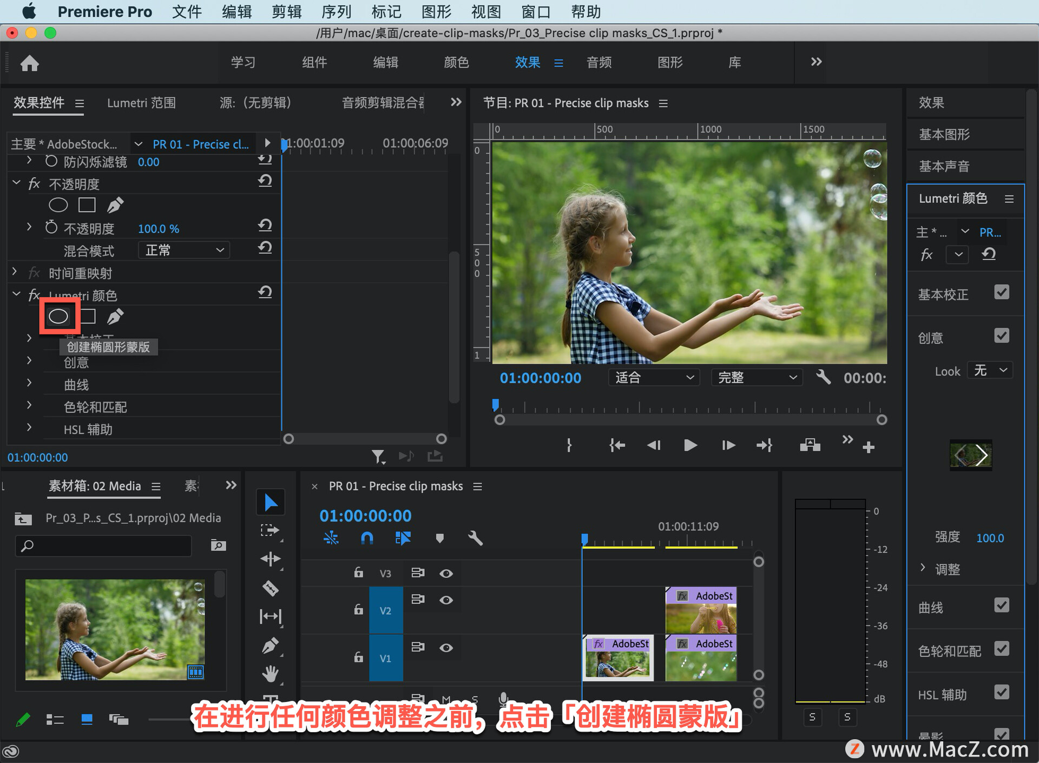Viewport: 1039px width, 763px height.
Task: Open the zoom level dropdown showing 适合
Action: coord(654,378)
